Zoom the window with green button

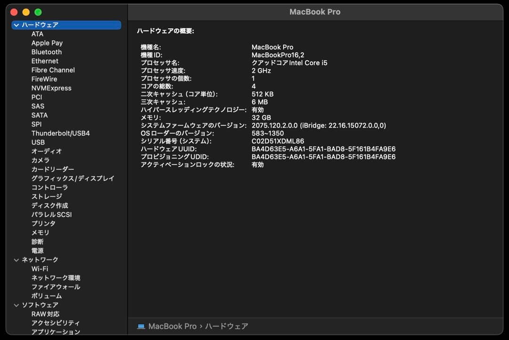pyautogui.click(x=38, y=12)
